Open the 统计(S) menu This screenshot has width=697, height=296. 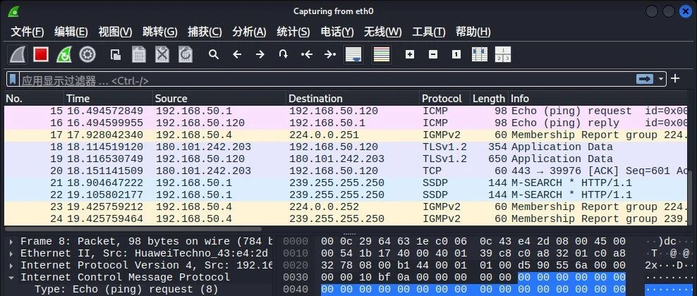293,32
